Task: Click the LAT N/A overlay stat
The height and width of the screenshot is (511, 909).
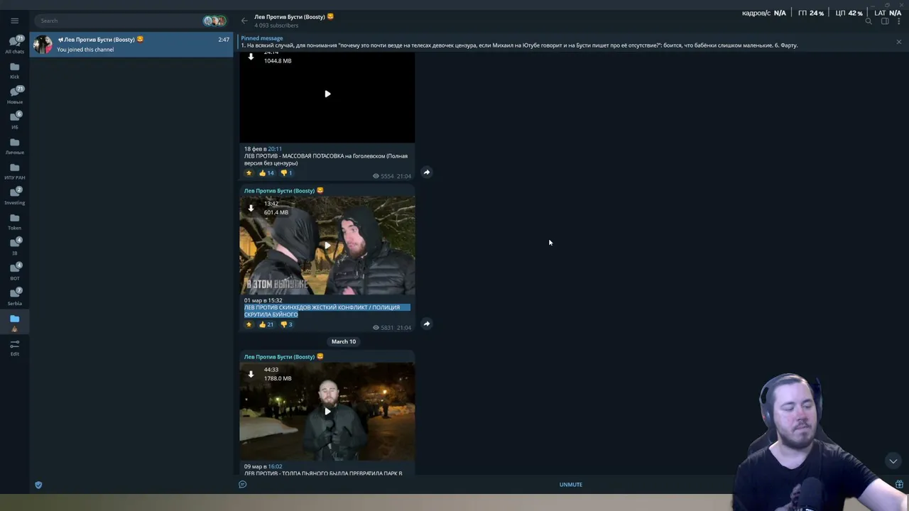Action: [888, 13]
